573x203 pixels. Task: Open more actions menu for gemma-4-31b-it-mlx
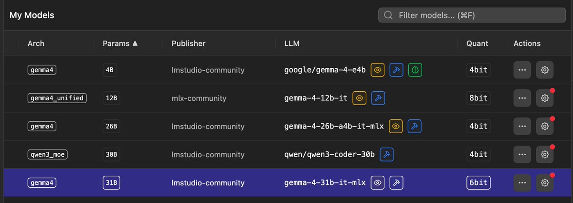[522, 182]
